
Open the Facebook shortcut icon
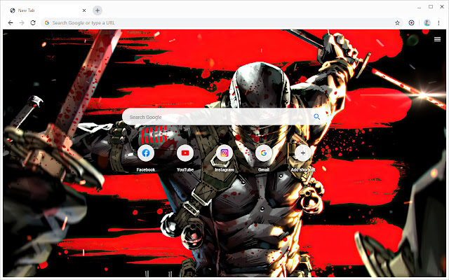(x=146, y=153)
